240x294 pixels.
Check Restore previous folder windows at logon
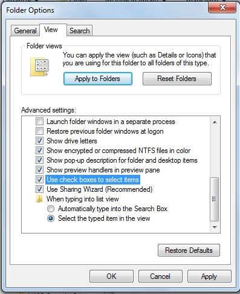pos(39,131)
